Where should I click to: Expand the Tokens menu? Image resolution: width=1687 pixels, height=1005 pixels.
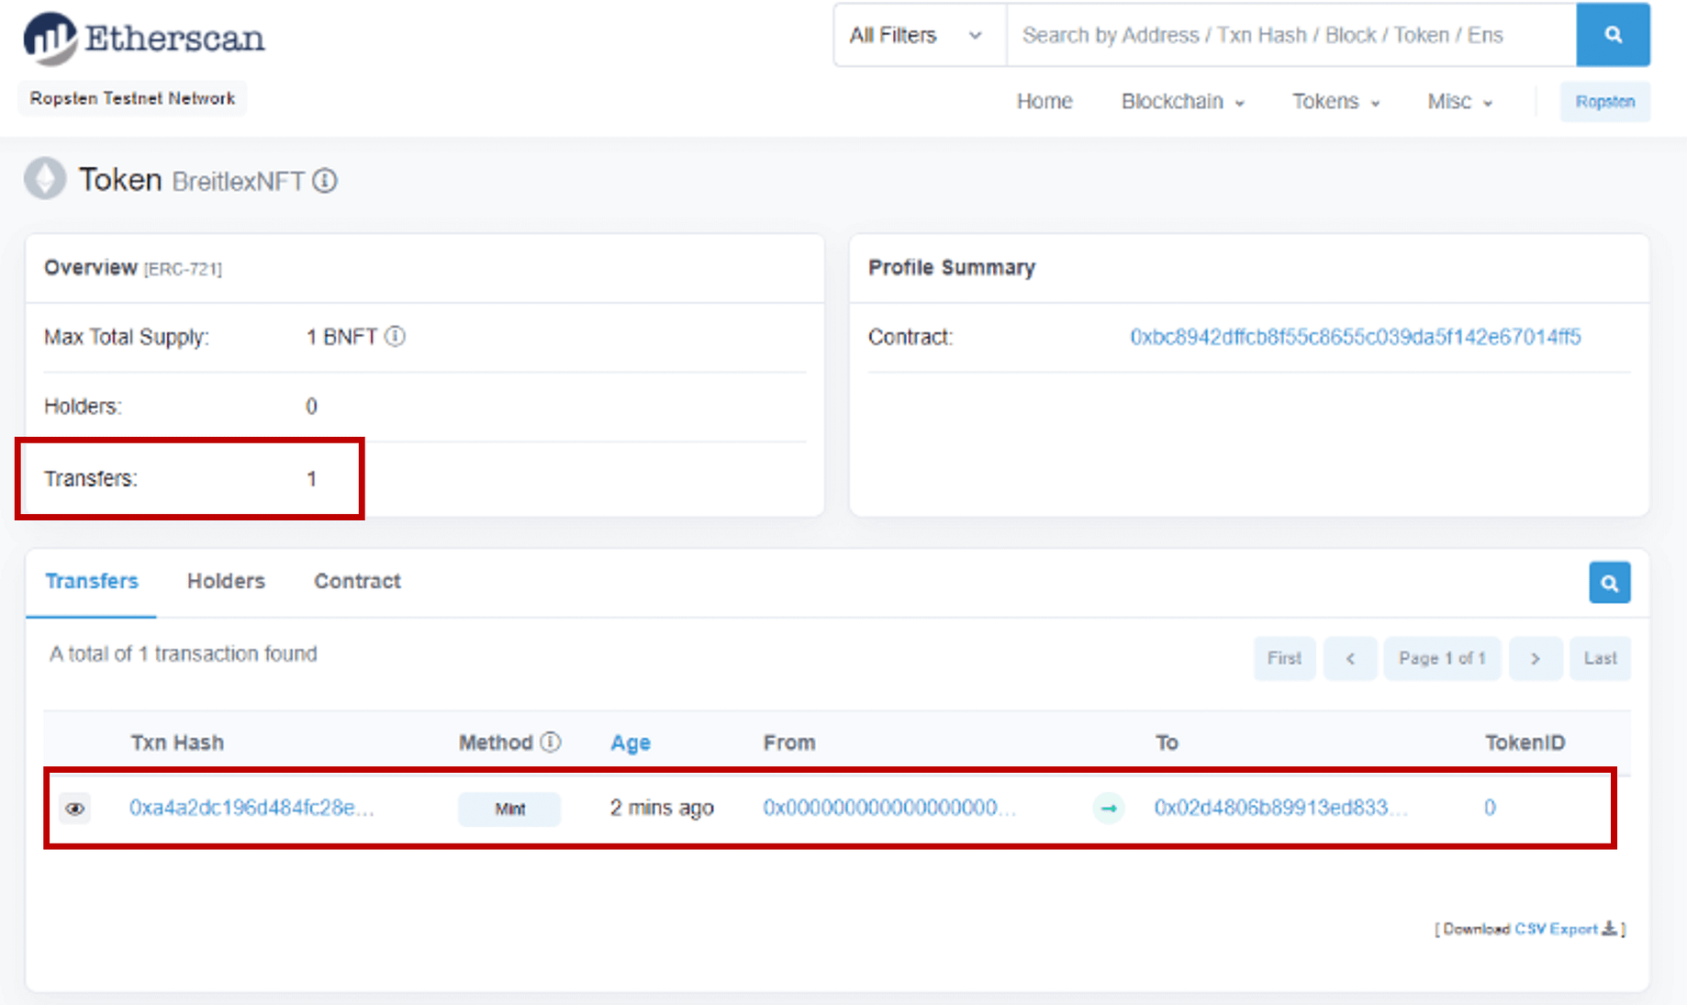pos(1336,101)
